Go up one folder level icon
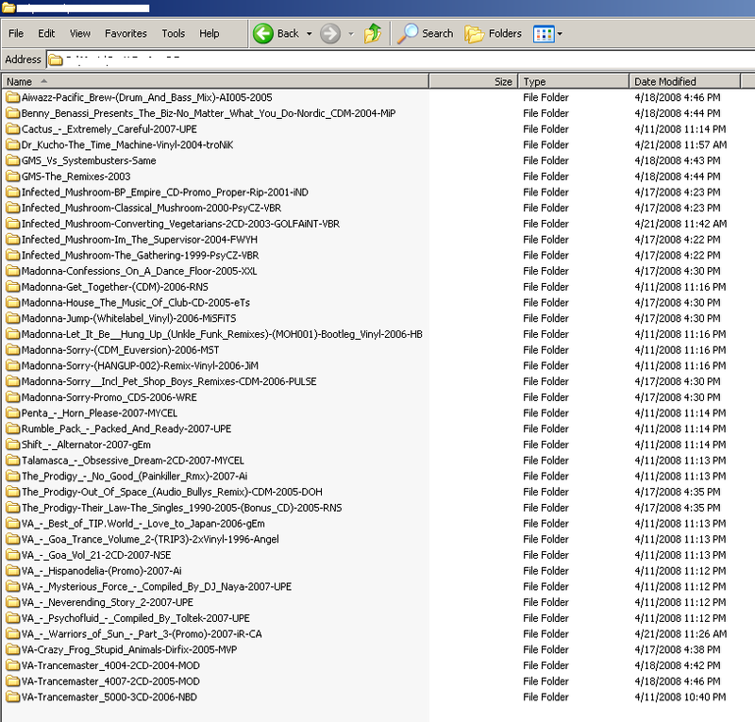The image size is (755, 722). click(x=373, y=33)
